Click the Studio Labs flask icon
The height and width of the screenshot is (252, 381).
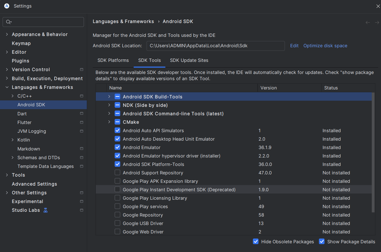tap(46, 210)
